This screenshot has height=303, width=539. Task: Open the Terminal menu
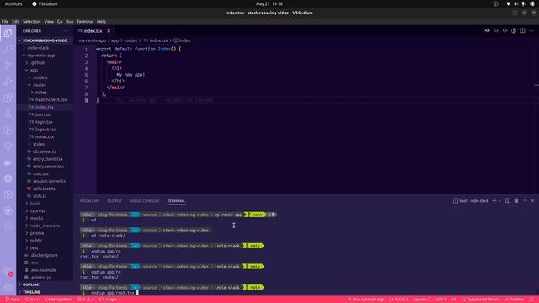(85, 21)
